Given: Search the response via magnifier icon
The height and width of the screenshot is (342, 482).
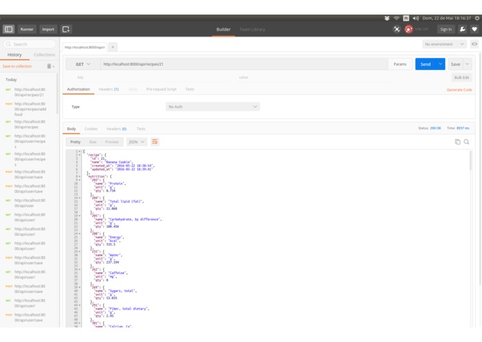Looking at the screenshot, I should pos(467,142).
